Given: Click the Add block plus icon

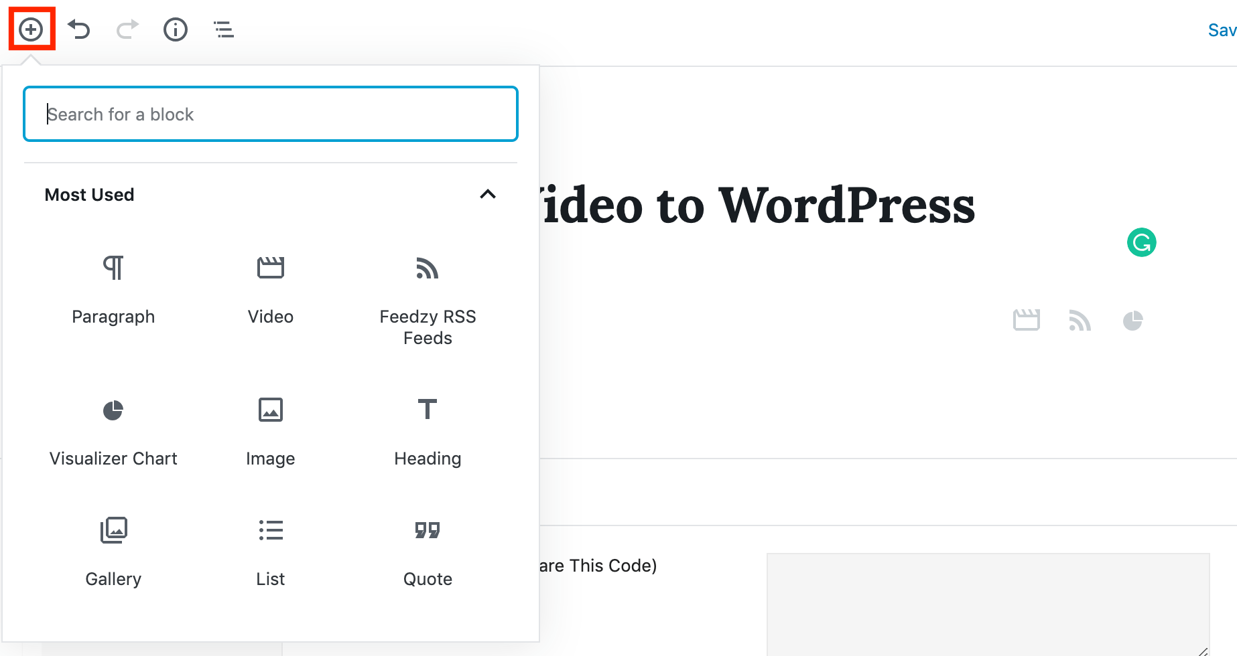Looking at the screenshot, I should point(31,29).
